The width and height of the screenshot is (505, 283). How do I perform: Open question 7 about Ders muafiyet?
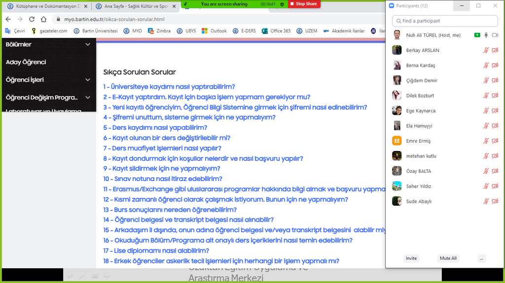[x=162, y=148]
